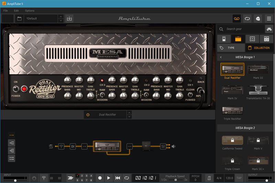Click the looper icon in top toolbar
The height and width of the screenshot is (183, 275).
coord(247,19)
